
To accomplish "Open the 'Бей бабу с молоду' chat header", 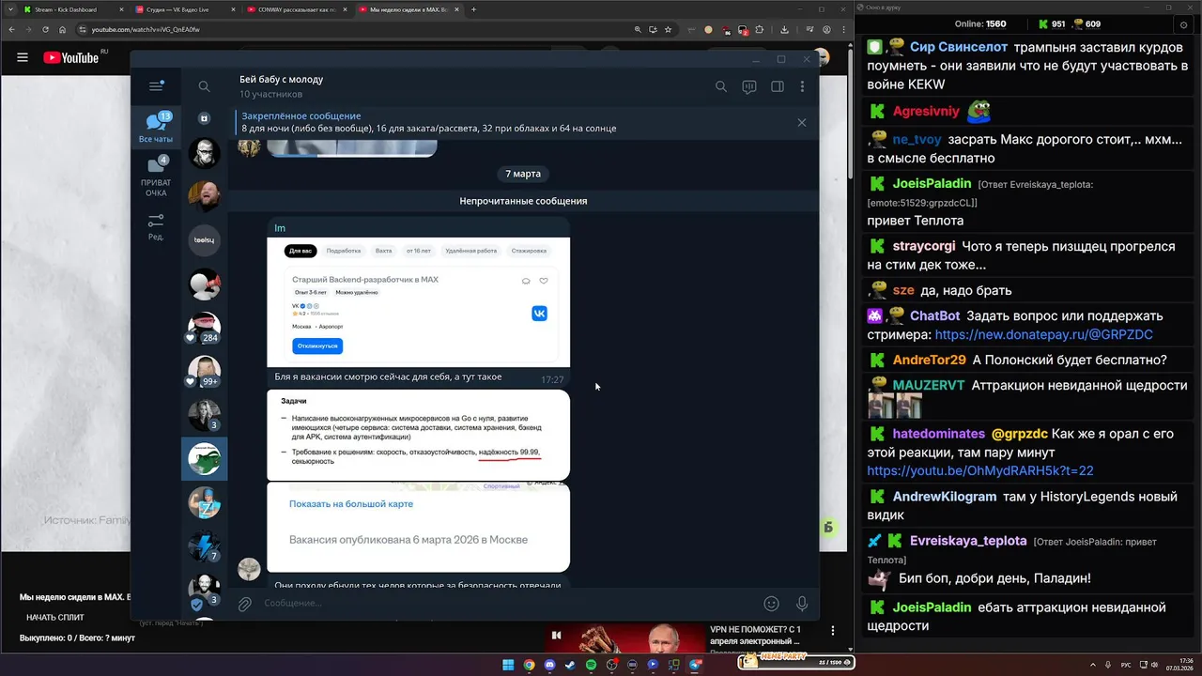I will coord(281,86).
